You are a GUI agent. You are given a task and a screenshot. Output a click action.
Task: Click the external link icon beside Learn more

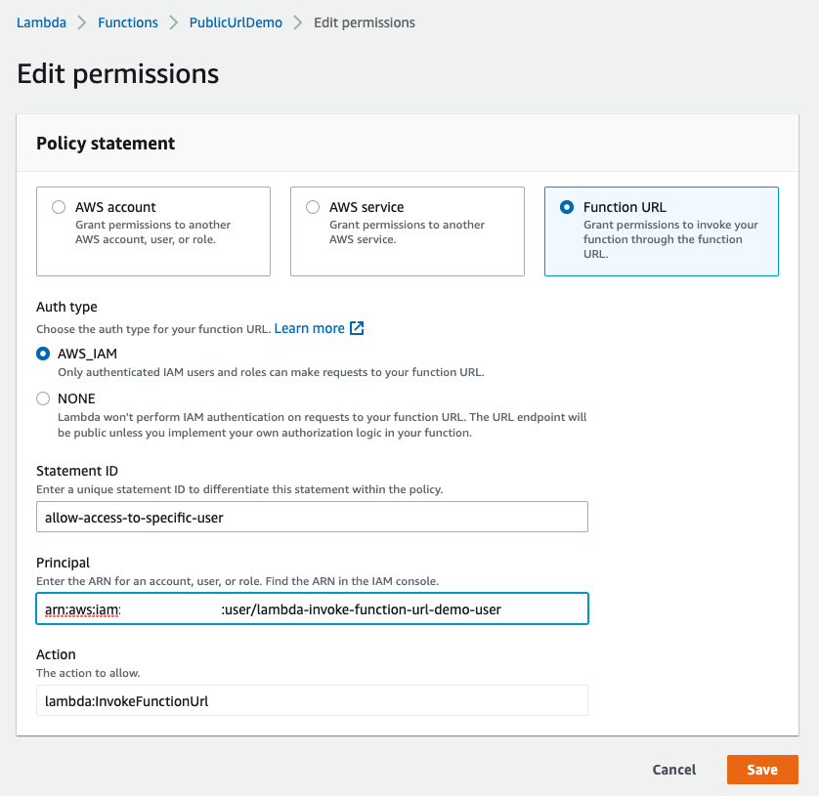(357, 328)
